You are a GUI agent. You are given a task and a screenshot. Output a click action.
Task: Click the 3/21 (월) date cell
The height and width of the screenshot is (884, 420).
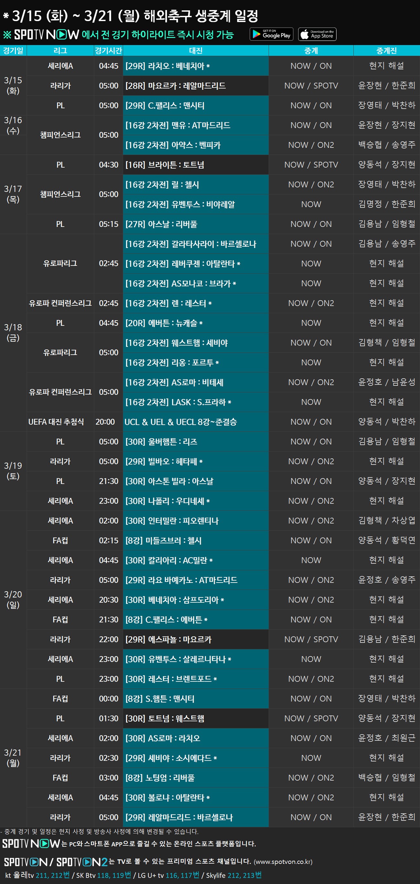[13, 758]
